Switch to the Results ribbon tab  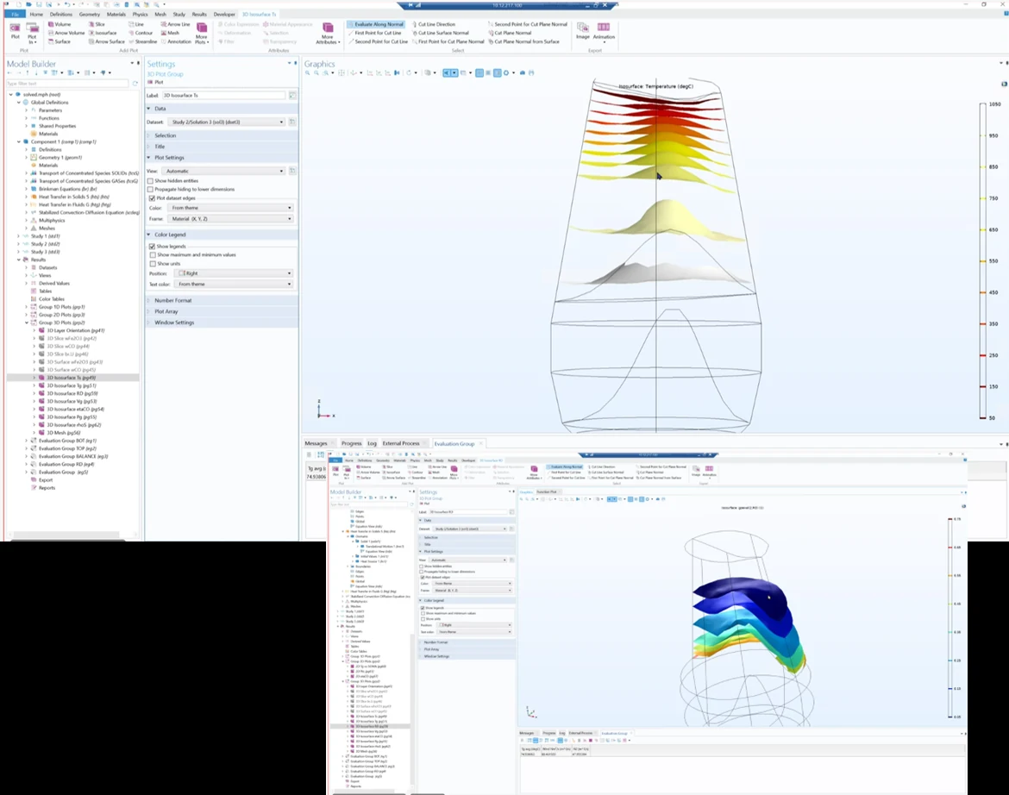(199, 15)
